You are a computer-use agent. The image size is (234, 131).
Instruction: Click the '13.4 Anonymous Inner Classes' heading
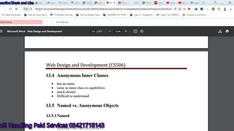pos(77,75)
